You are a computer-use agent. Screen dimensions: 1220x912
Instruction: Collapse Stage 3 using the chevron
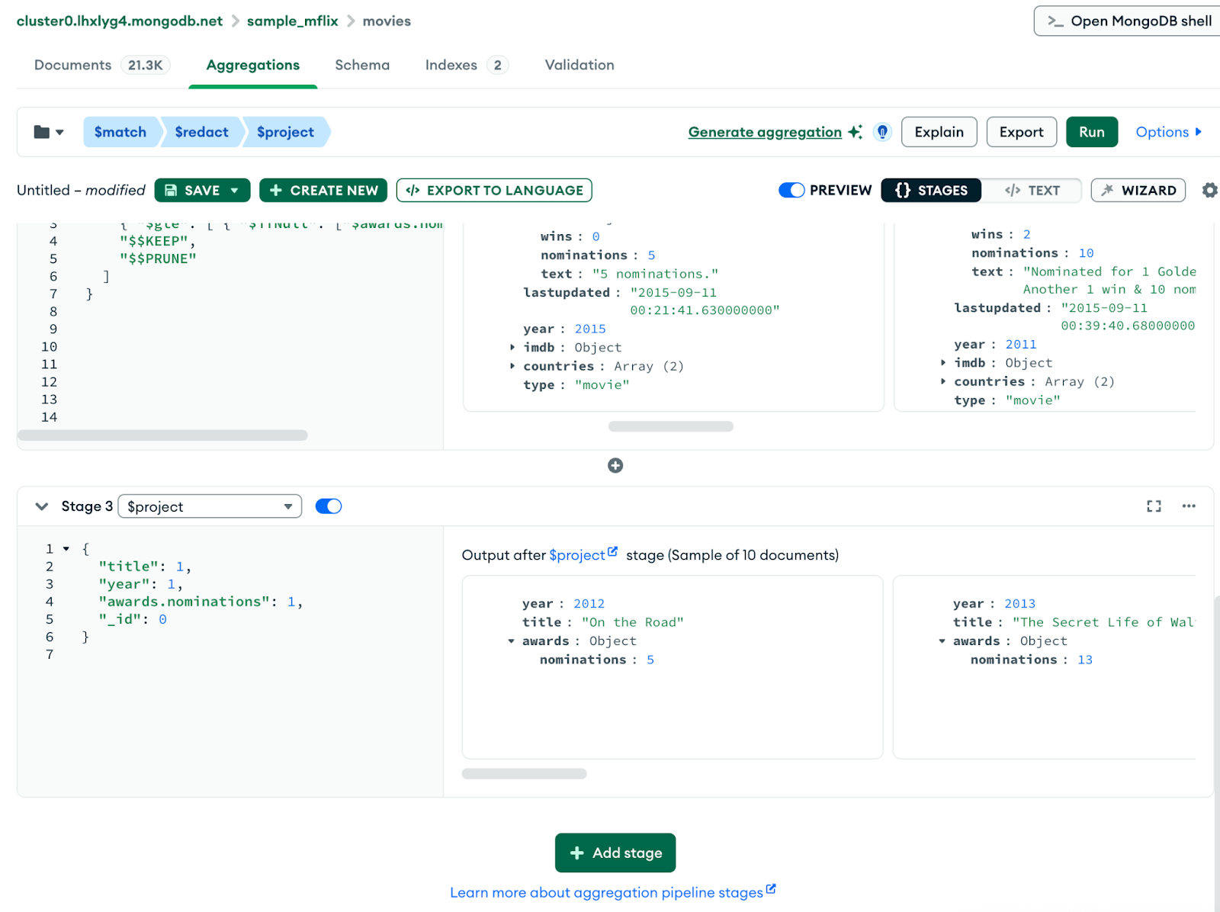pyautogui.click(x=42, y=506)
